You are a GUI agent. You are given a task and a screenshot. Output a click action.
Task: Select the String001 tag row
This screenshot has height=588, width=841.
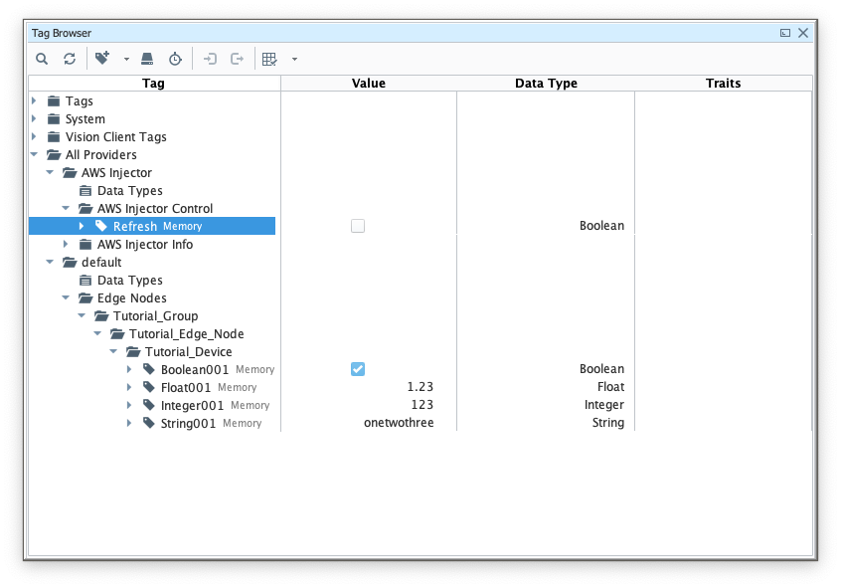(x=188, y=423)
